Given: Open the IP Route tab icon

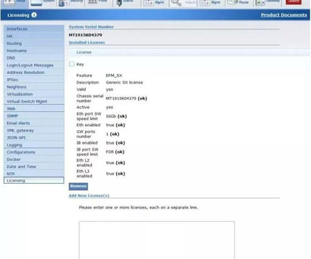Looking at the screenshot, I should [x=232, y=2].
